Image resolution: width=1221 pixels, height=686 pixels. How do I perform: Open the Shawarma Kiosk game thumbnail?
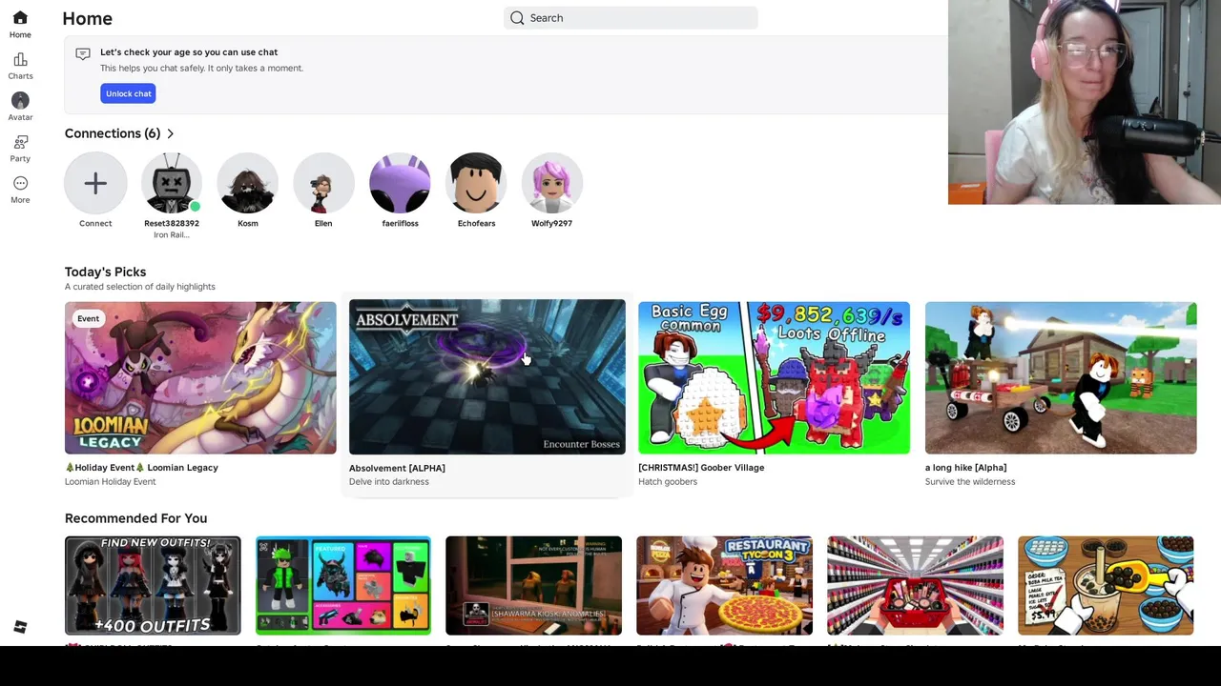pos(533,586)
